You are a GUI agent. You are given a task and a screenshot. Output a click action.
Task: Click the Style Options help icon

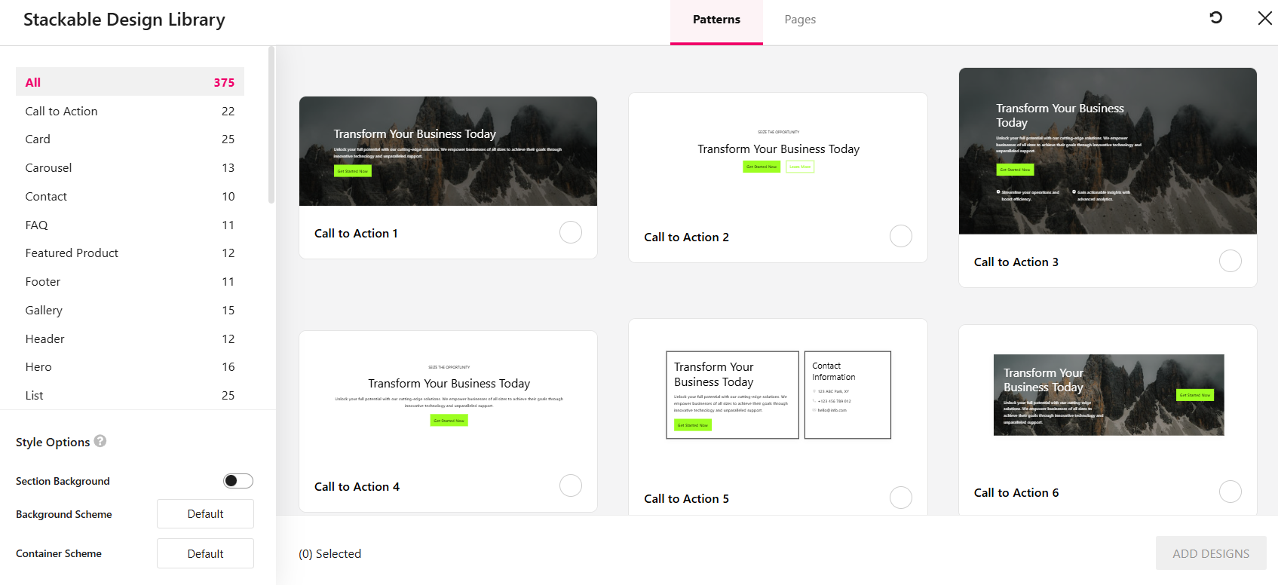click(x=100, y=441)
